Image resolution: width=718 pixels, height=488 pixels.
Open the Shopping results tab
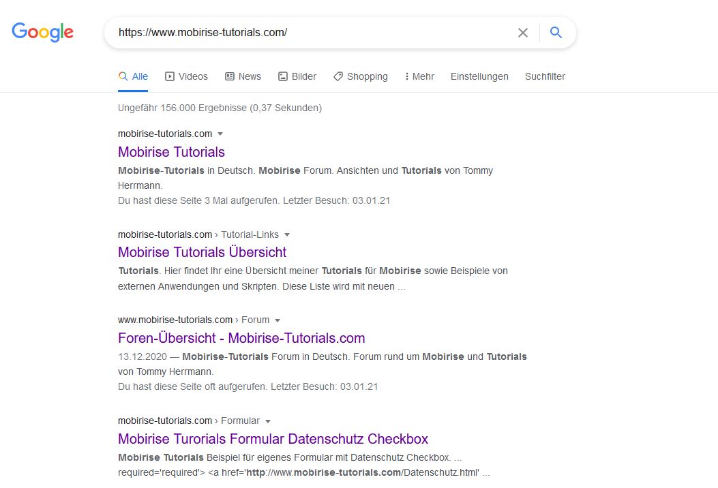coord(360,76)
